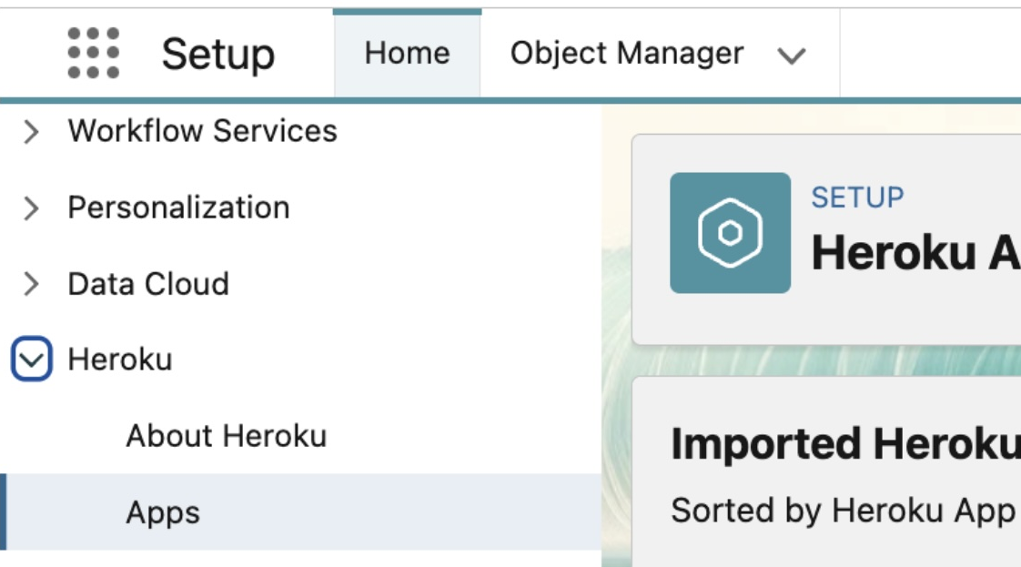Screen dimensions: 1021x567
Task: Select the Data Cloud tree label
Action: point(148,284)
